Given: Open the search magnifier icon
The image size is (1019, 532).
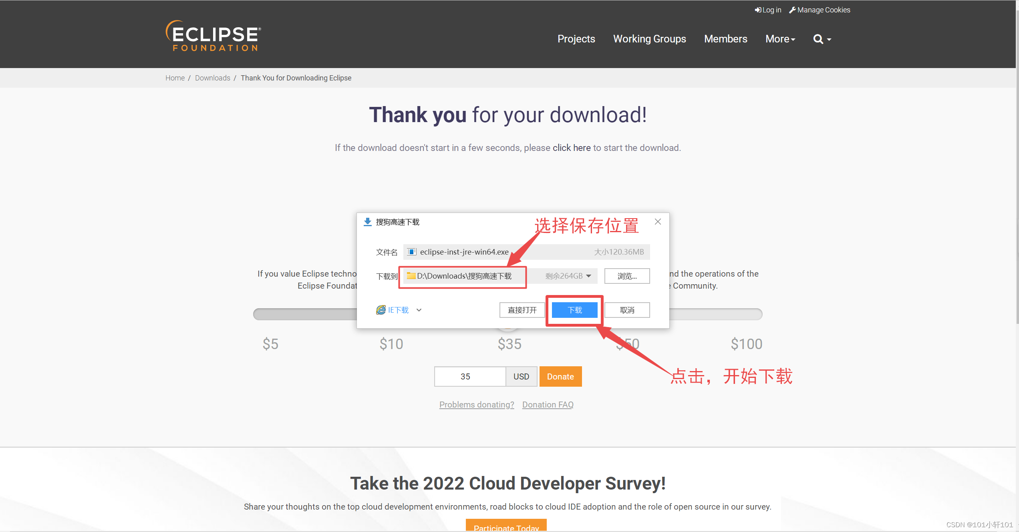Looking at the screenshot, I should pos(818,39).
